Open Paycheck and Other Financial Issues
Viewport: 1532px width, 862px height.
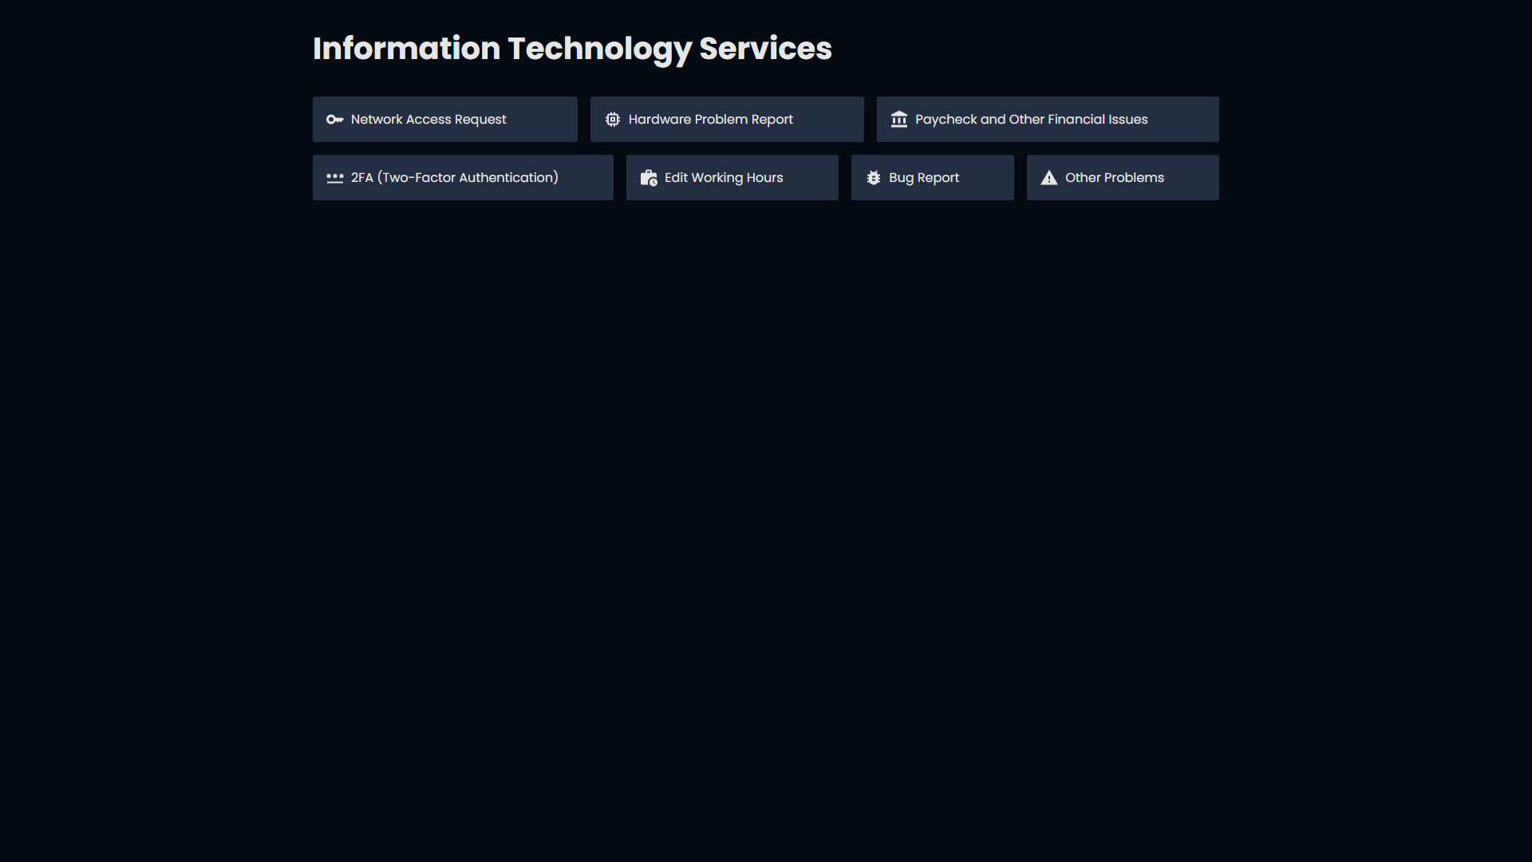point(1048,120)
